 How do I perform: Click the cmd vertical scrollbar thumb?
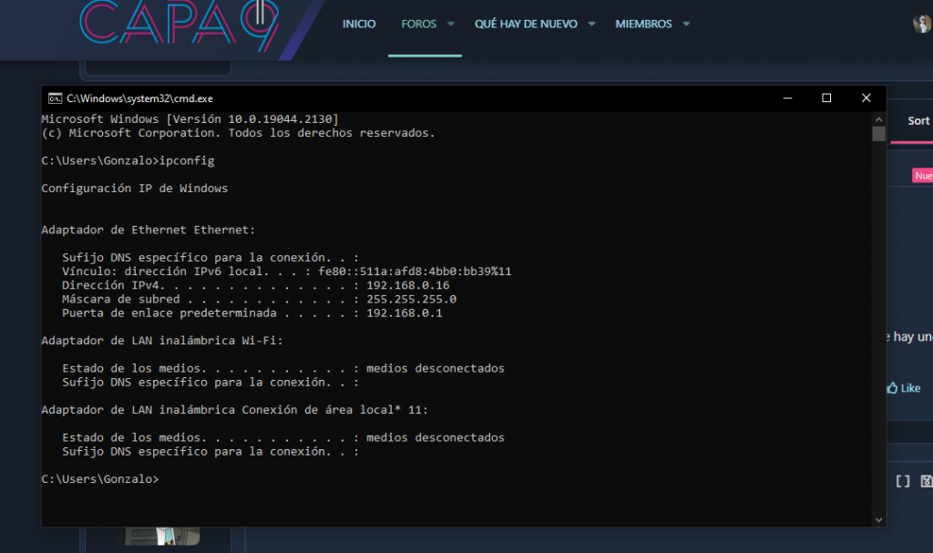[x=878, y=133]
